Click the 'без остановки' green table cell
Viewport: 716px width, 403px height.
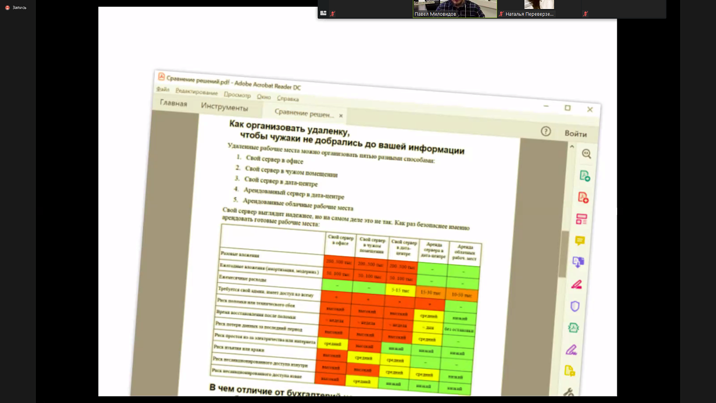tap(459, 329)
